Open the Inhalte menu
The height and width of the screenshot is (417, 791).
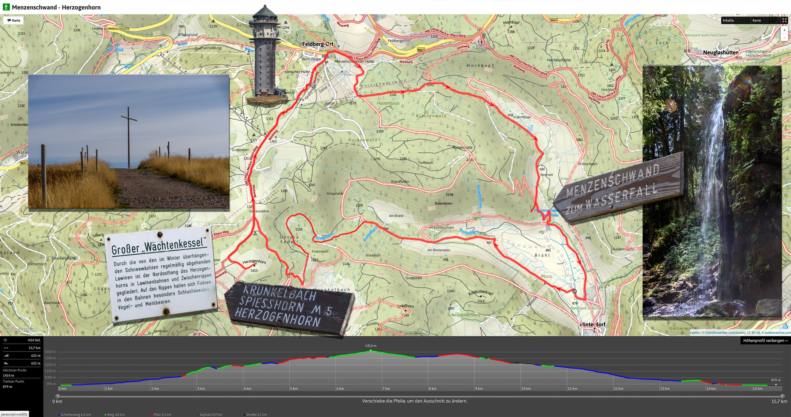tap(735, 20)
